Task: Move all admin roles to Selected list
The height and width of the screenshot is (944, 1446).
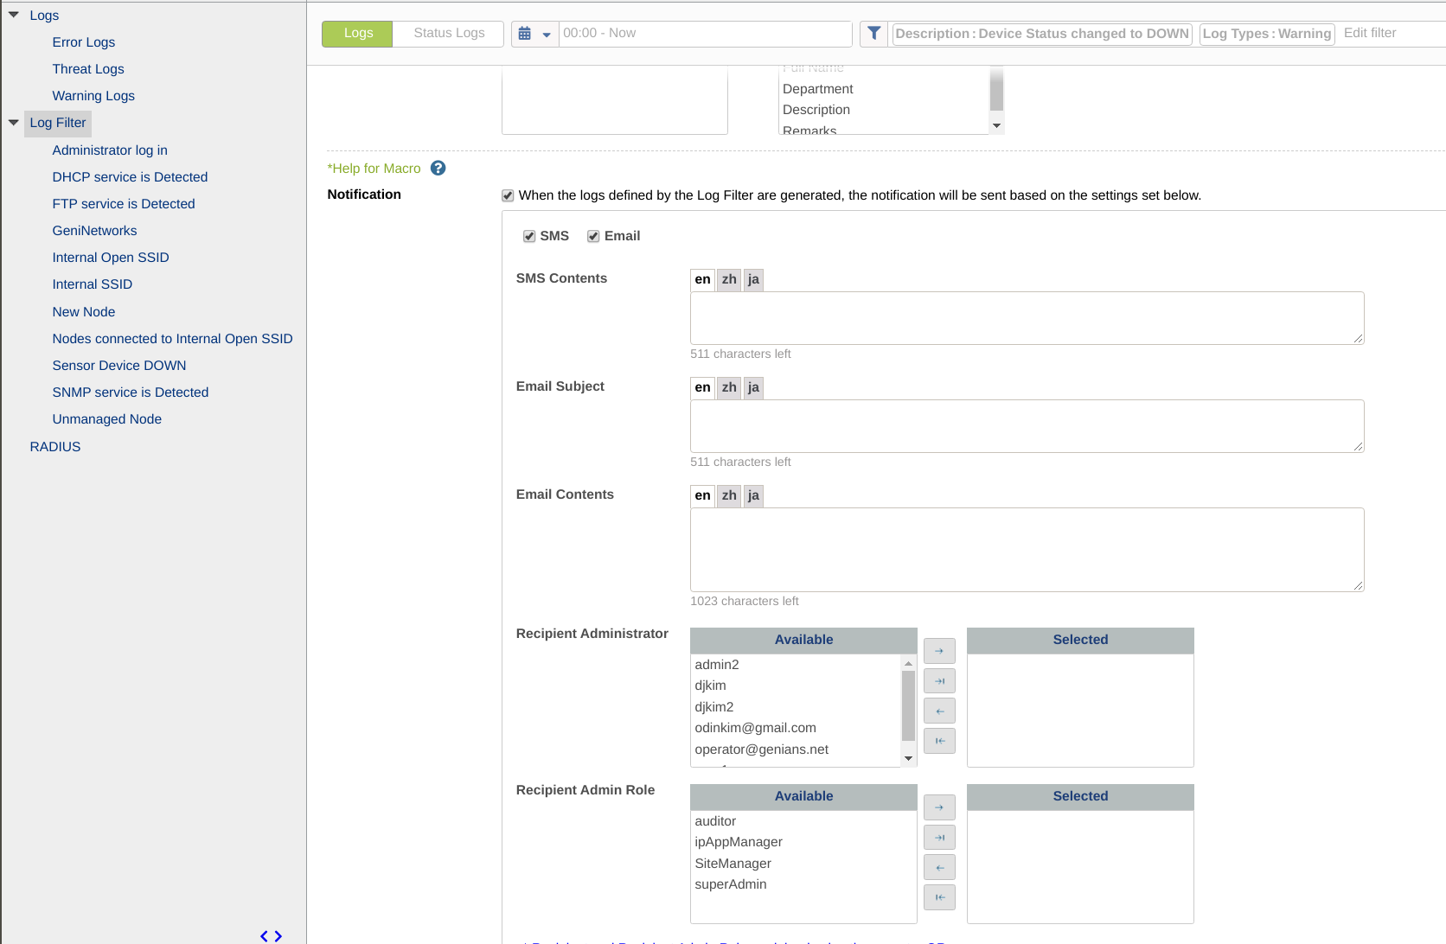Action: click(x=939, y=838)
